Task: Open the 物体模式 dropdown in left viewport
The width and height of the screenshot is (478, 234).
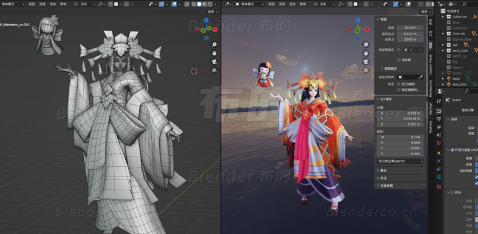Action: pyautogui.click(x=13, y=4)
